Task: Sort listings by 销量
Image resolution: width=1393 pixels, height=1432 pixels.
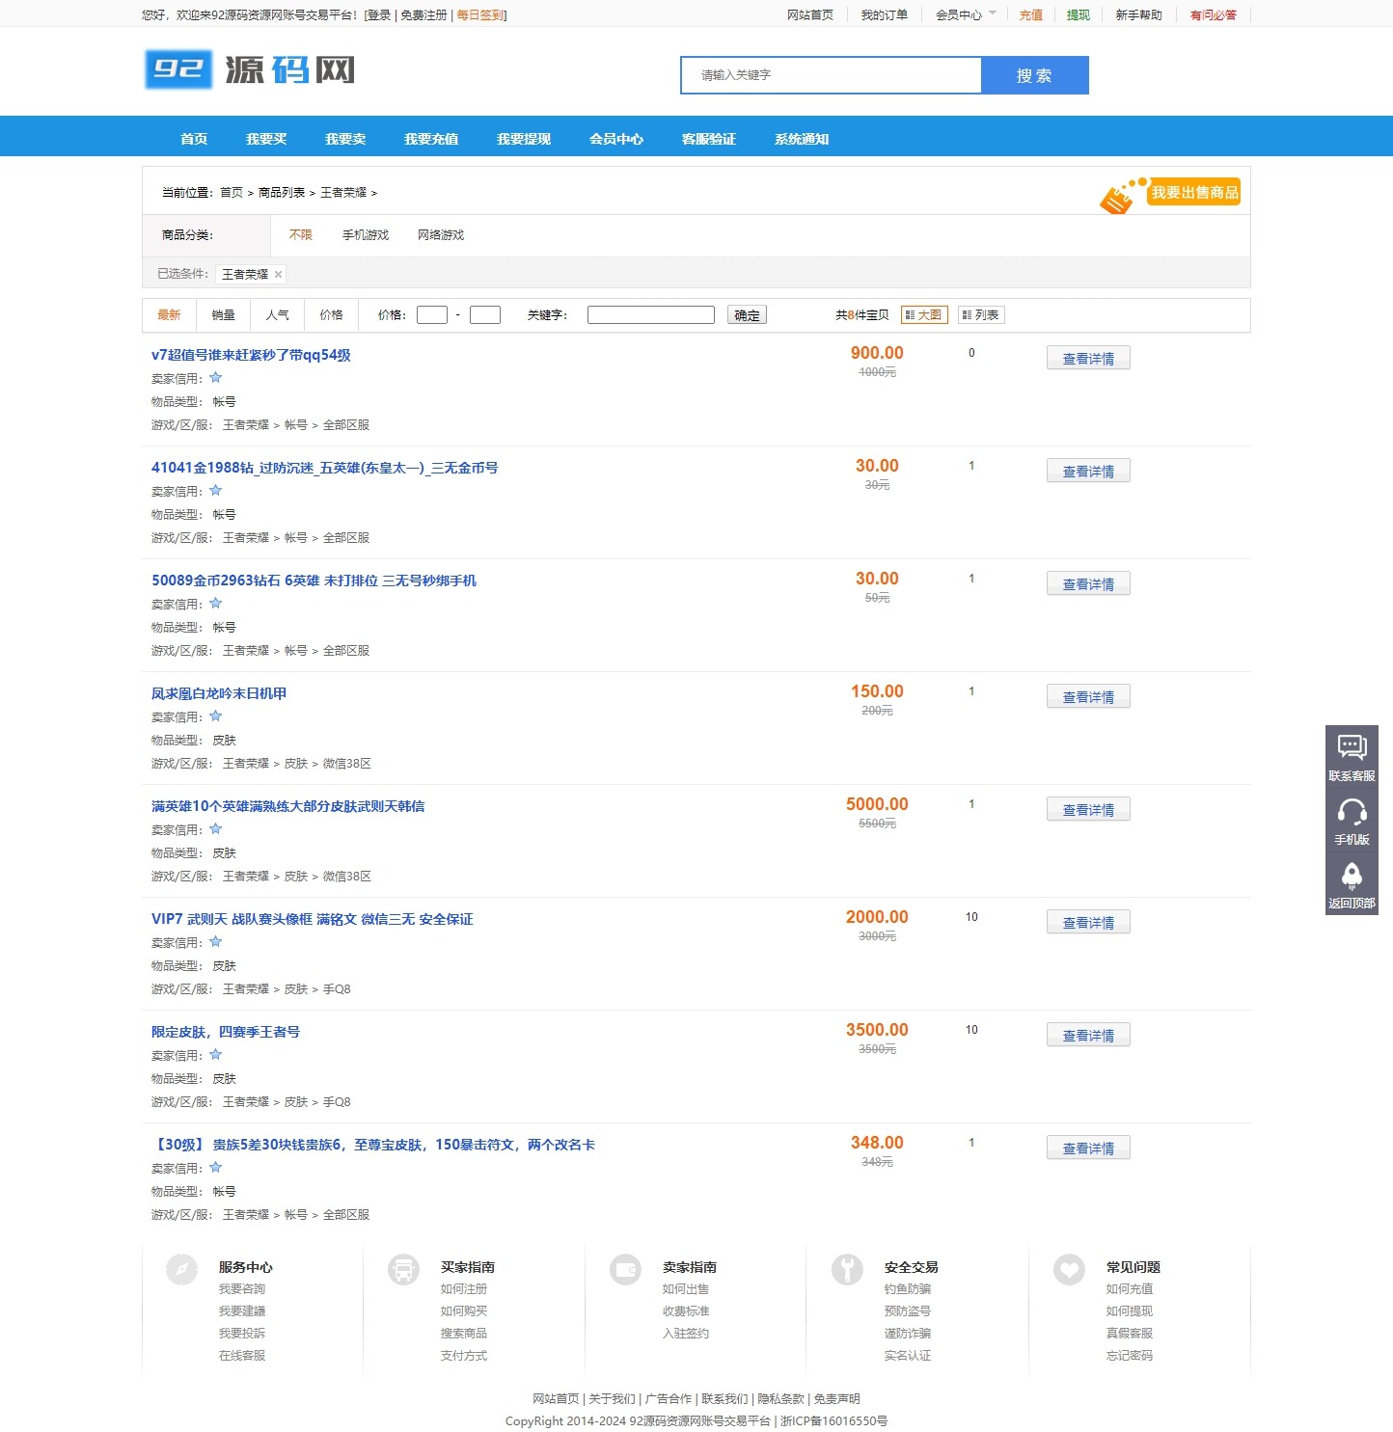Action: 223,315
